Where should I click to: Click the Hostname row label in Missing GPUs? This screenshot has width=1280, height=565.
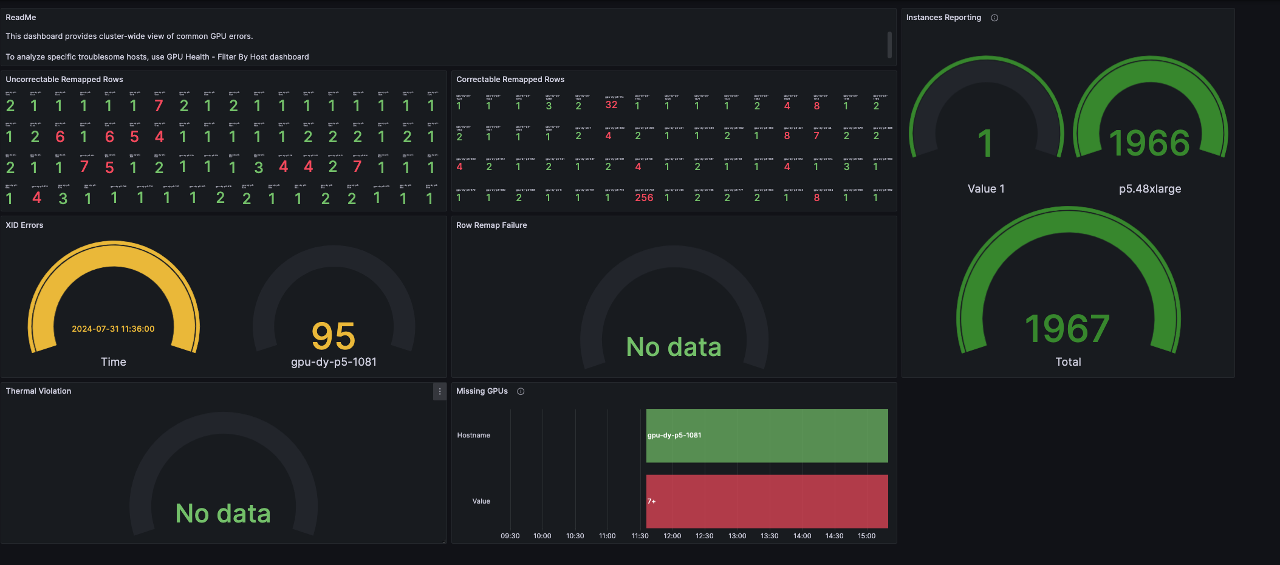click(x=473, y=436)
